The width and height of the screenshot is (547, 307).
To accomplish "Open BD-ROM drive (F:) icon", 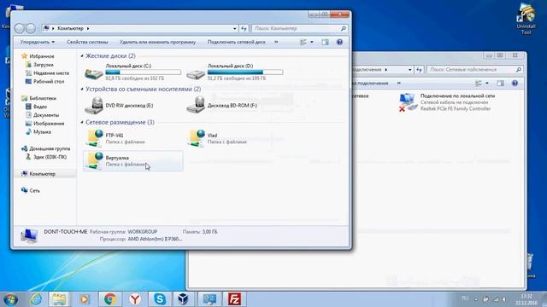I will click(196, 105).
